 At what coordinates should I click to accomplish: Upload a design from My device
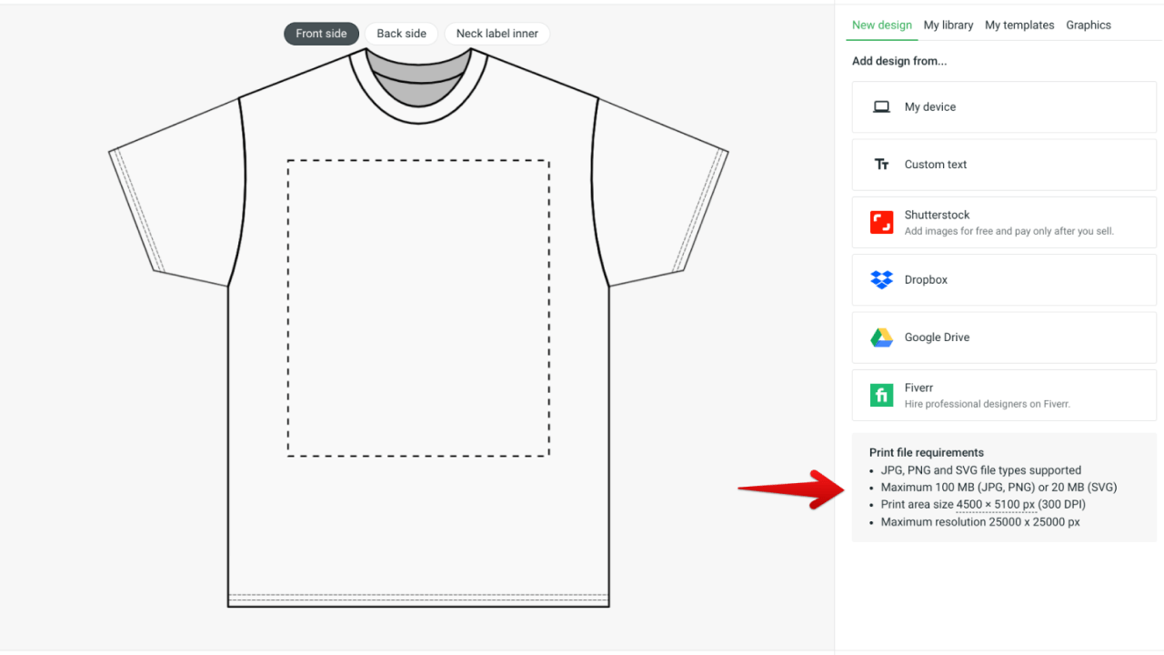929,107
